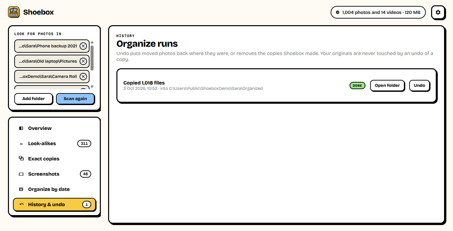Click Open folder for the copy run
Image resolution: width=453 pixels, height=231 pixels.
pos(387,86)
